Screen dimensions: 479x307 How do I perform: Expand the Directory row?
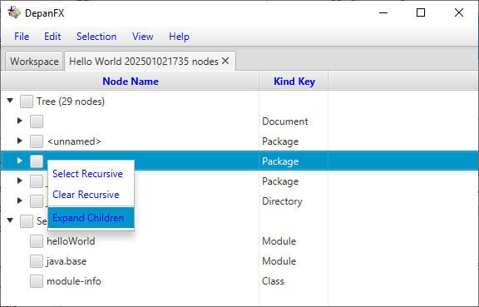[20, 201]
